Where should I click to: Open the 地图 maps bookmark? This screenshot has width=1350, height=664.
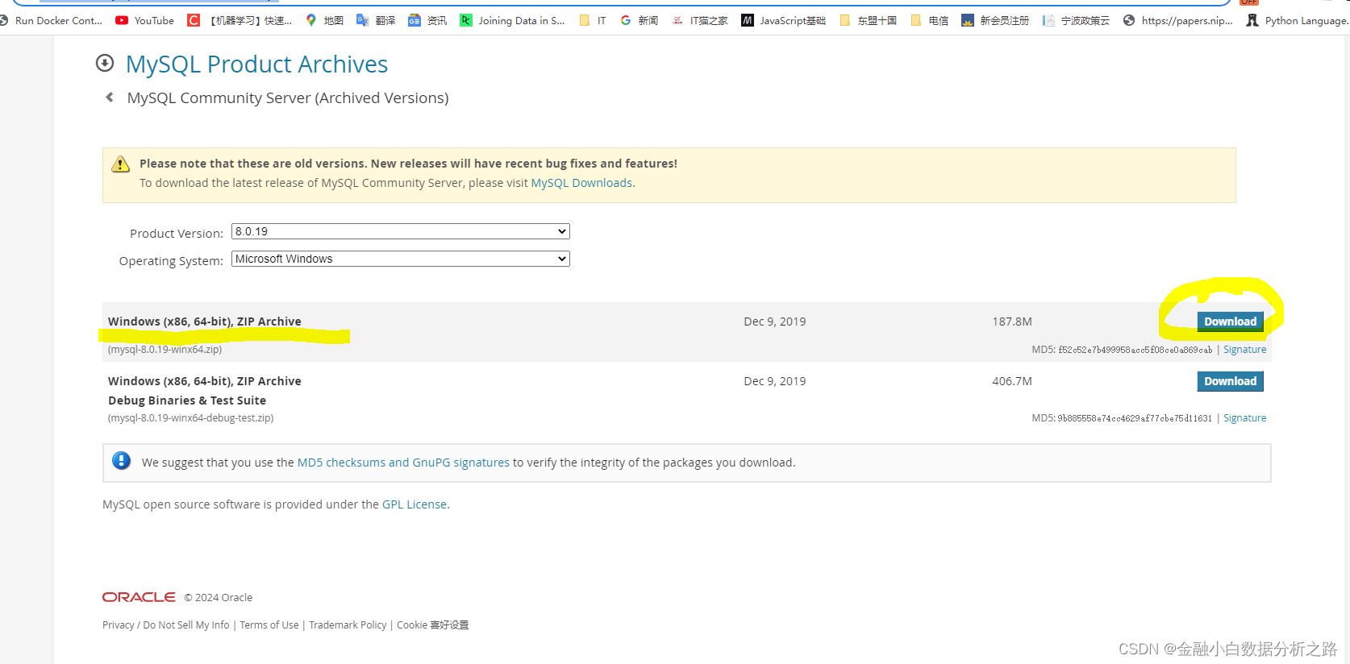click(x=324, y=20)
